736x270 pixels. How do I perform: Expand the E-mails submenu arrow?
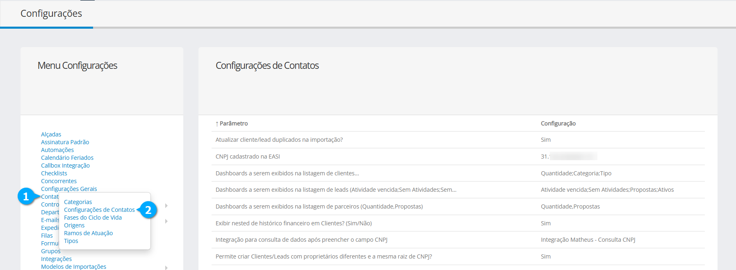pos(166,221)
